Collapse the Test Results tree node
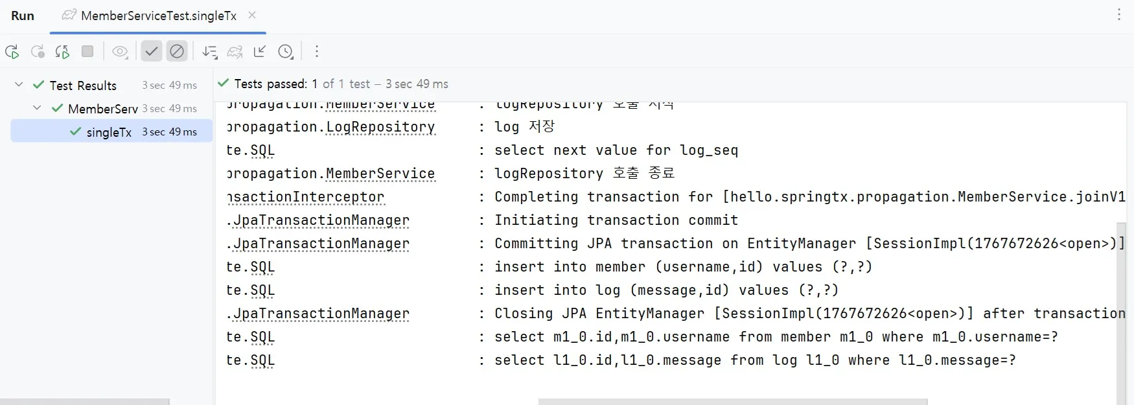 [x=19, y=85]
